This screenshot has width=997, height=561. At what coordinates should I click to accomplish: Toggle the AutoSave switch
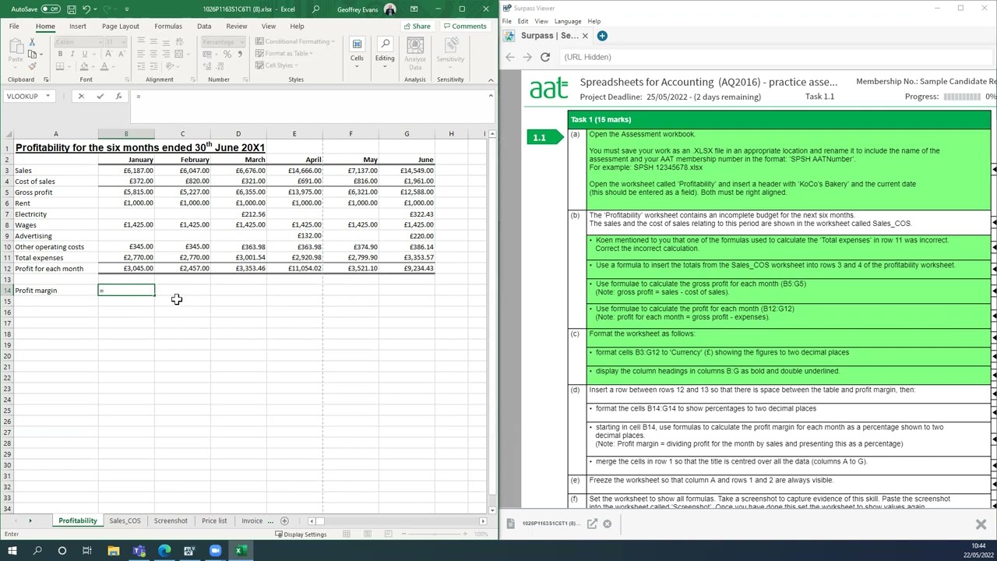pos(51,9)
